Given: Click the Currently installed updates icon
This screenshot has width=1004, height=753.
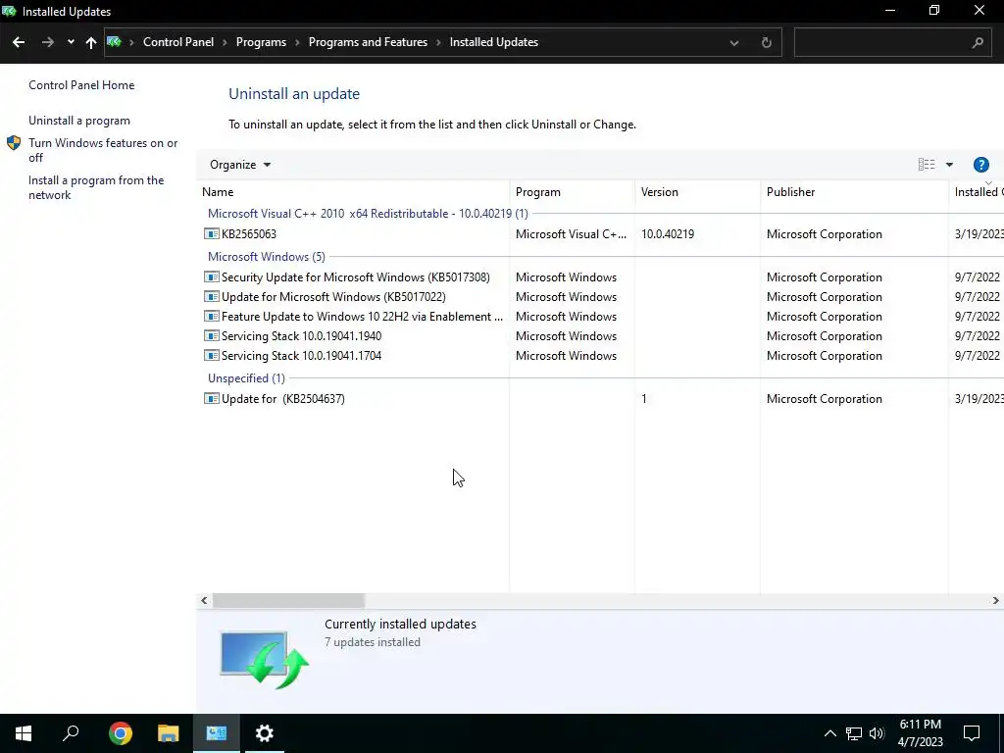Looking at the screenshot, I should pos(265,660).
